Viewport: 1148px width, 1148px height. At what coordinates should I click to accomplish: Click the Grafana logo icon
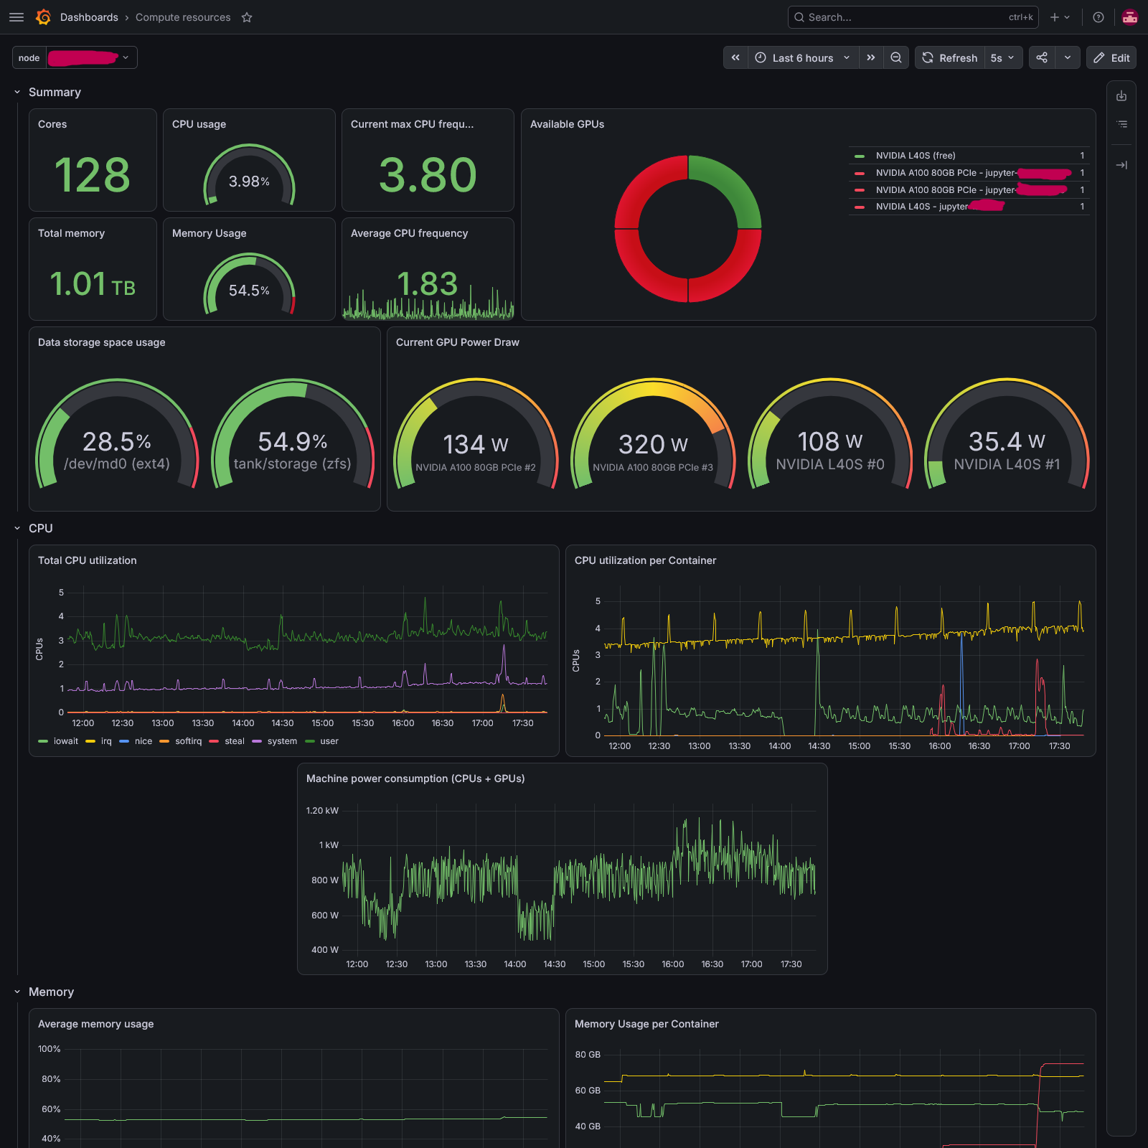coord(43,17)
